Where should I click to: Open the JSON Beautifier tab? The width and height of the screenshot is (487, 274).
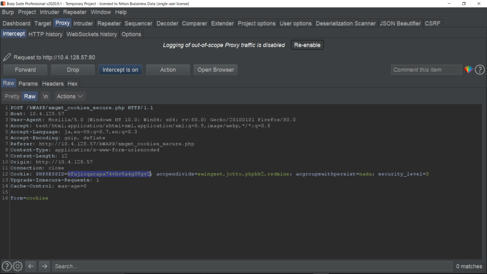point(400,23)
